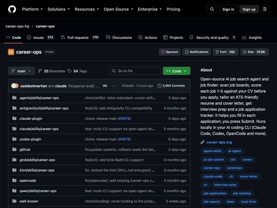Expand commit message ellipsis button

pos(105,86)
